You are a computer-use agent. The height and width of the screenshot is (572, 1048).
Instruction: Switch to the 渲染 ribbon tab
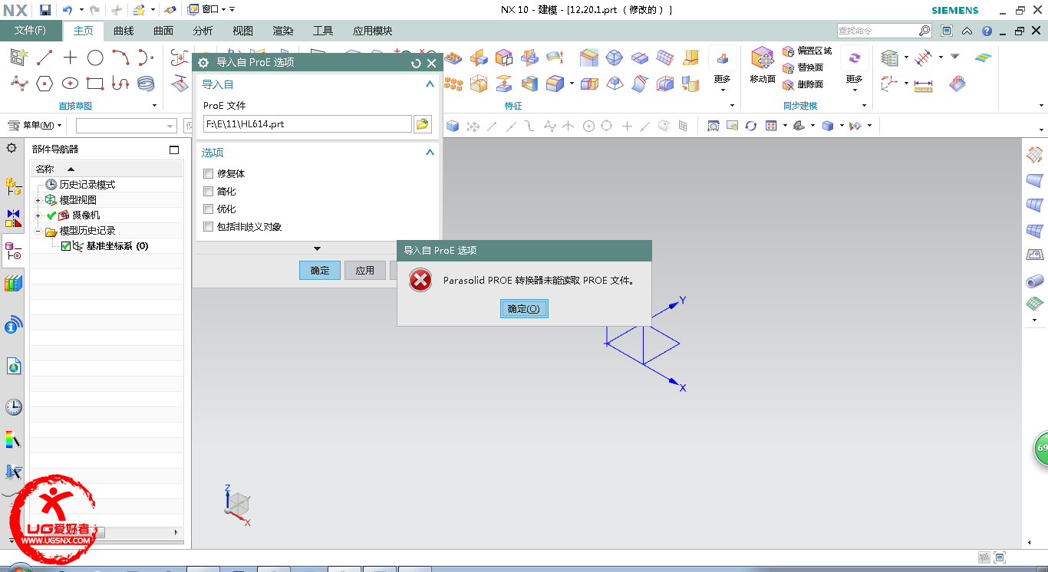(283, 31)
